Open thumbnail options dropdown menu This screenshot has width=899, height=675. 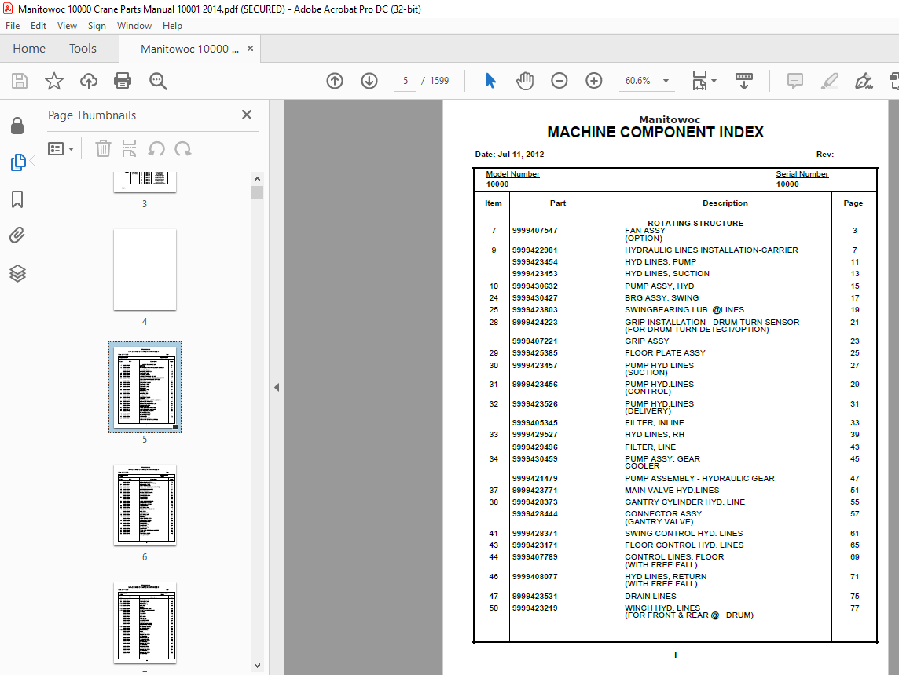(x=61, y=149)
